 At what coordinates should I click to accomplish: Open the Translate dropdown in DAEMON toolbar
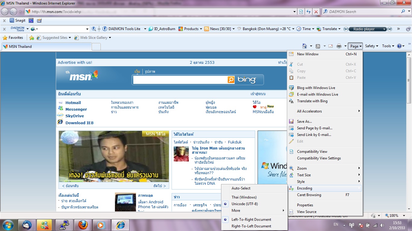(339, 29)
